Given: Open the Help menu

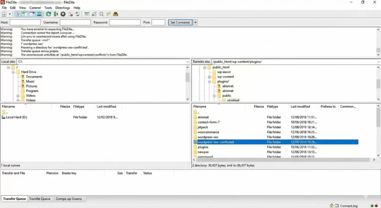Looking at the screenshot, I should (77, 8).
